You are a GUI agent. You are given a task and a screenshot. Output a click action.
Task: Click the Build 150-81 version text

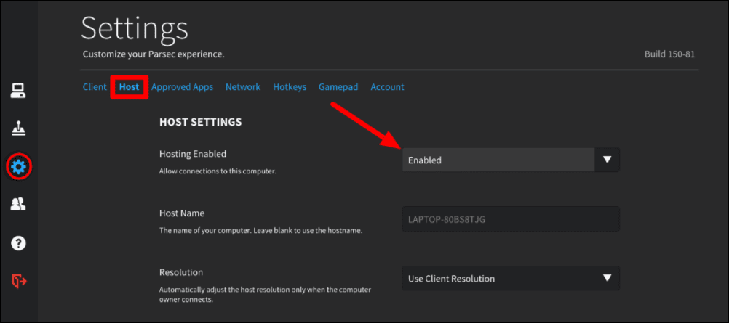[669, 54]
